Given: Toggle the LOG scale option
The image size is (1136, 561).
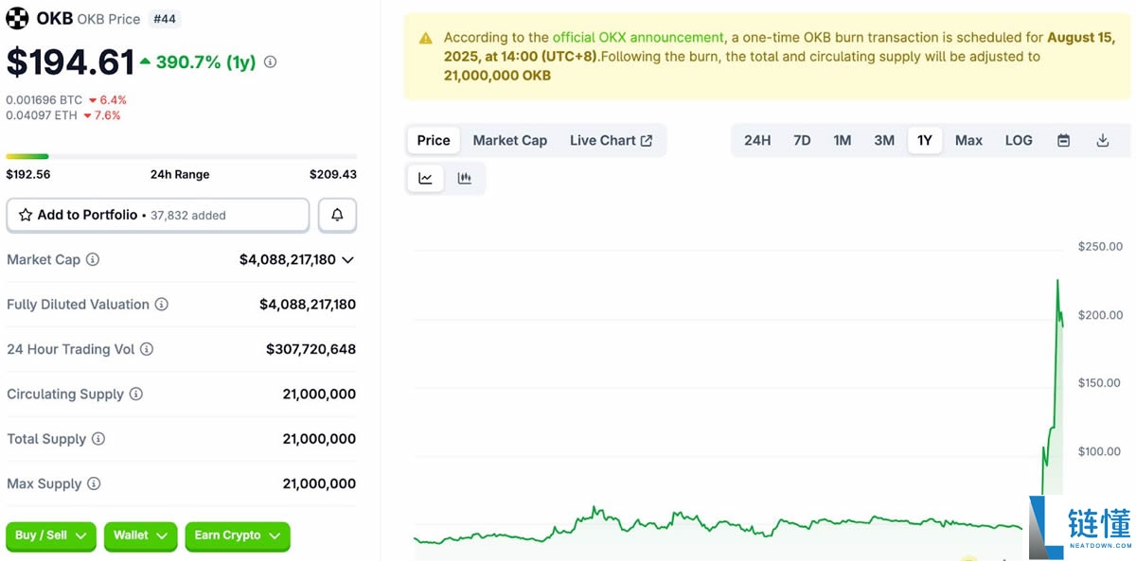Looking at the screenshot, I should click(1019, 140).
